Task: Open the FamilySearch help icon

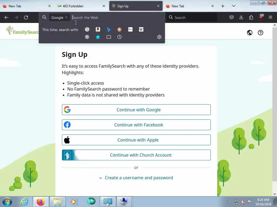Action: coord(260,33)
